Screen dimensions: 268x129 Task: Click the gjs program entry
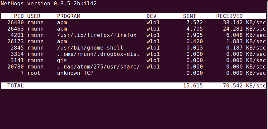(62, 61)
